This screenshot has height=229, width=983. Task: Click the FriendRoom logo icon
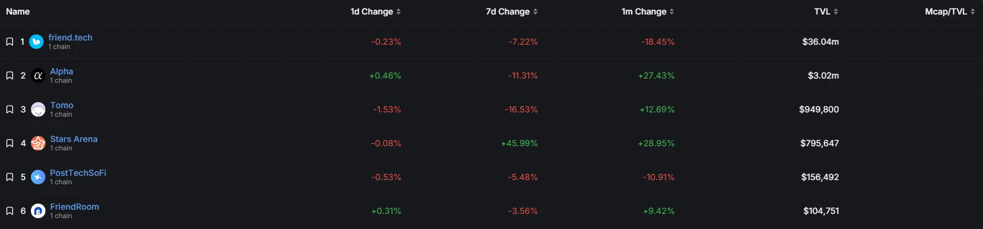[38, 211]
